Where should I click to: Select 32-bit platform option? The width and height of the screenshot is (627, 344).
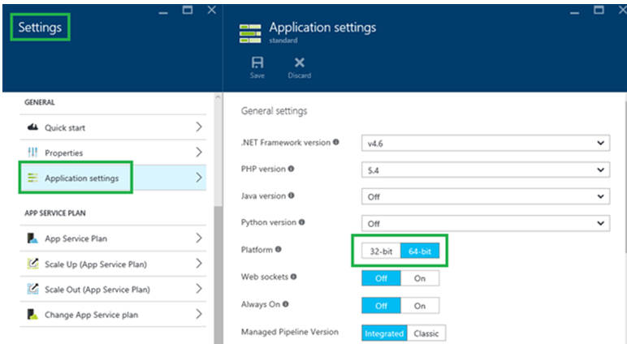381,252
